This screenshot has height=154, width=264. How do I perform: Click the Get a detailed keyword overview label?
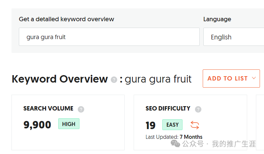(x=67, y=19)
